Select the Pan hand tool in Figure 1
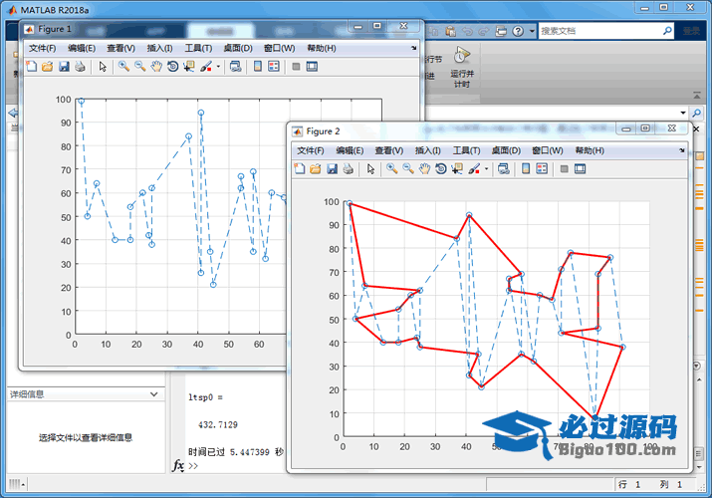Viewport: 712px width, 498px height. tap(156, 67)
